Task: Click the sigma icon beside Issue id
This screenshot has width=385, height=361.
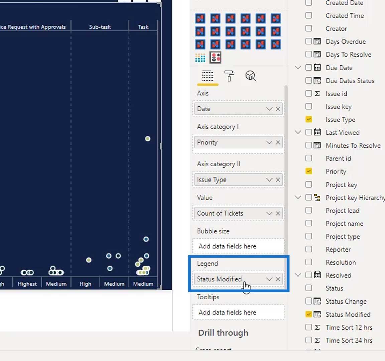Action: click(x=317, y=93)
